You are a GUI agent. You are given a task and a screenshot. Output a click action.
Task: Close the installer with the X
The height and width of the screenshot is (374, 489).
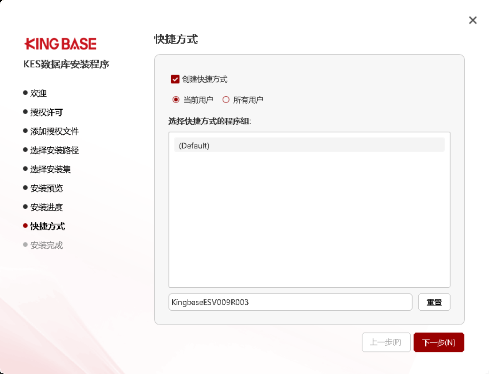coord(473,20)
